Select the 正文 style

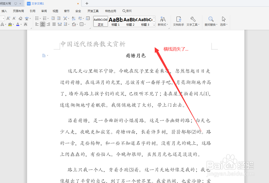point(101,21)
